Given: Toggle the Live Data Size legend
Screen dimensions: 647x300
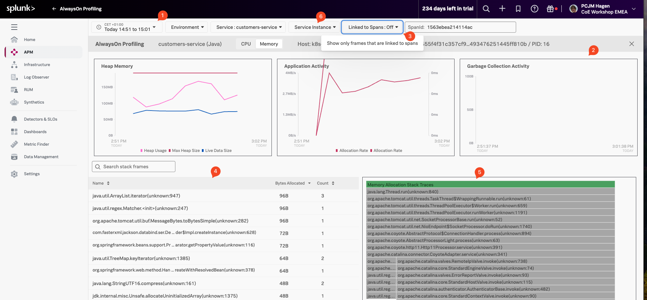Looking at the screenshot, I should (216, 151).
